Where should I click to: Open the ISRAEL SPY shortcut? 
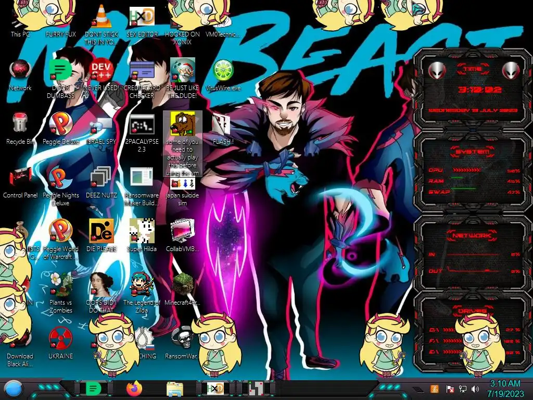coord(101,125)
